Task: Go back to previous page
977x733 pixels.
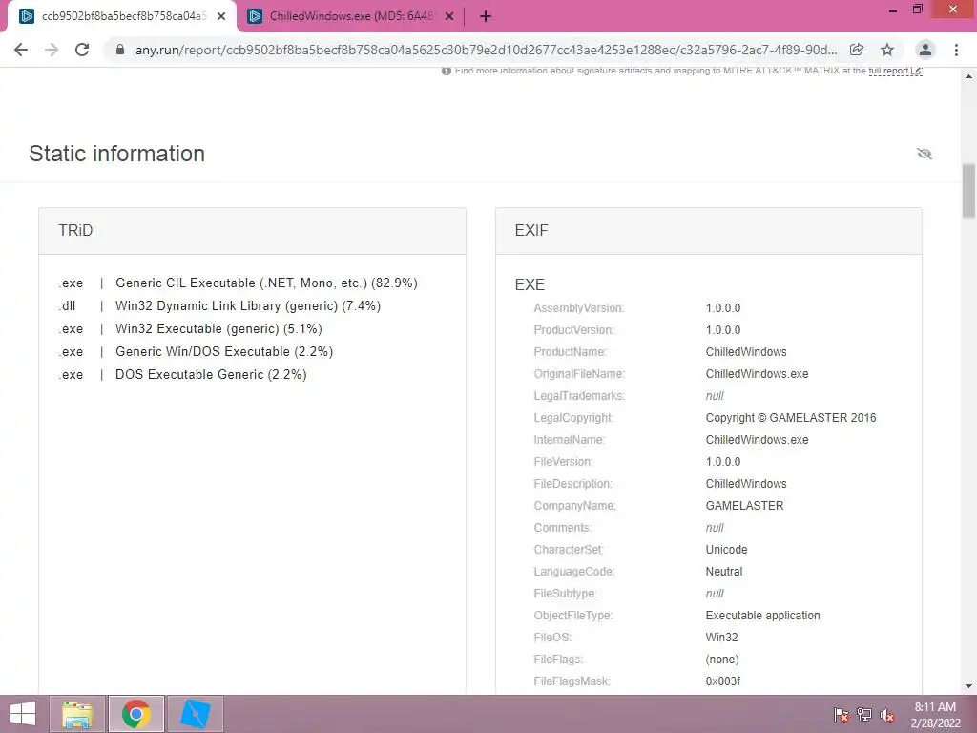Action: pos(21,50)
